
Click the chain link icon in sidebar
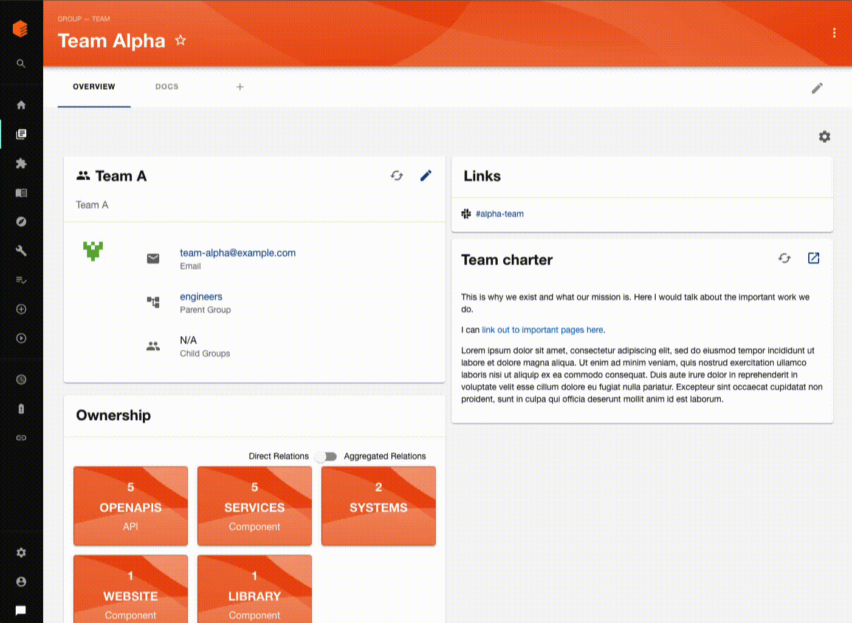(21, 438)
